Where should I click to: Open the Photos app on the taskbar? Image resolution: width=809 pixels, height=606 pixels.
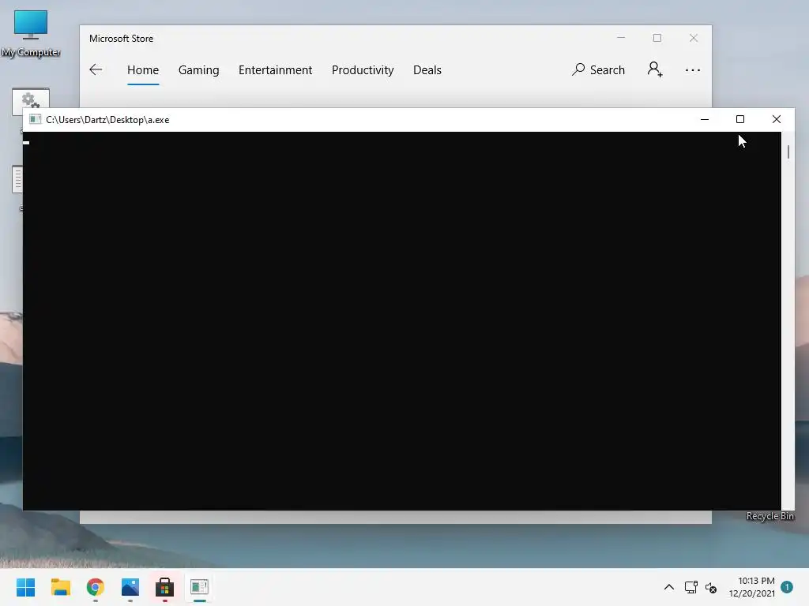130,587
